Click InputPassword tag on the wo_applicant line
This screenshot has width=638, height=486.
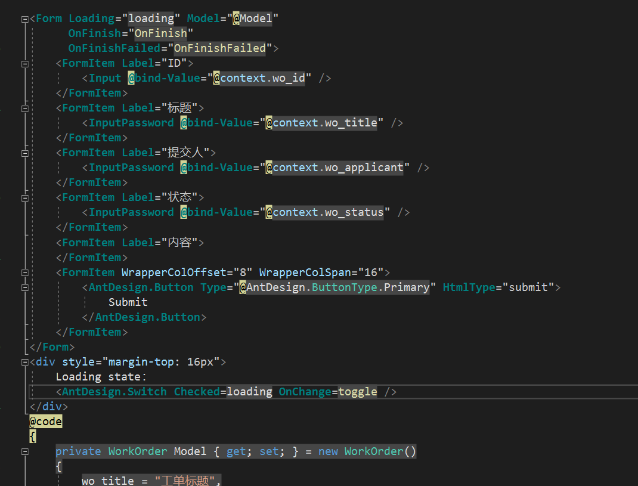pyautogui.click(x=131, y=168)
